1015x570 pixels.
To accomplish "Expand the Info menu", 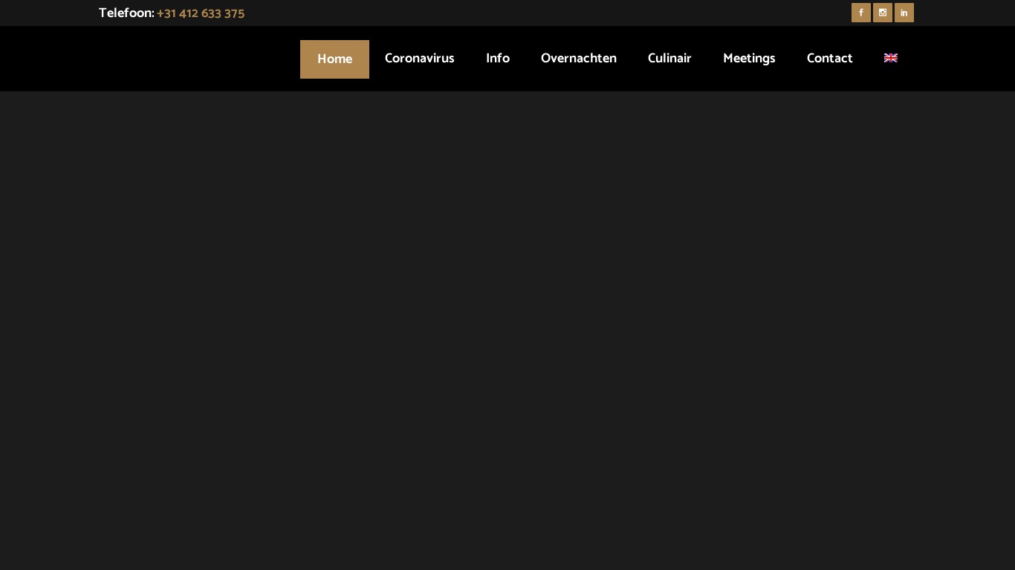I will [497, 59].
